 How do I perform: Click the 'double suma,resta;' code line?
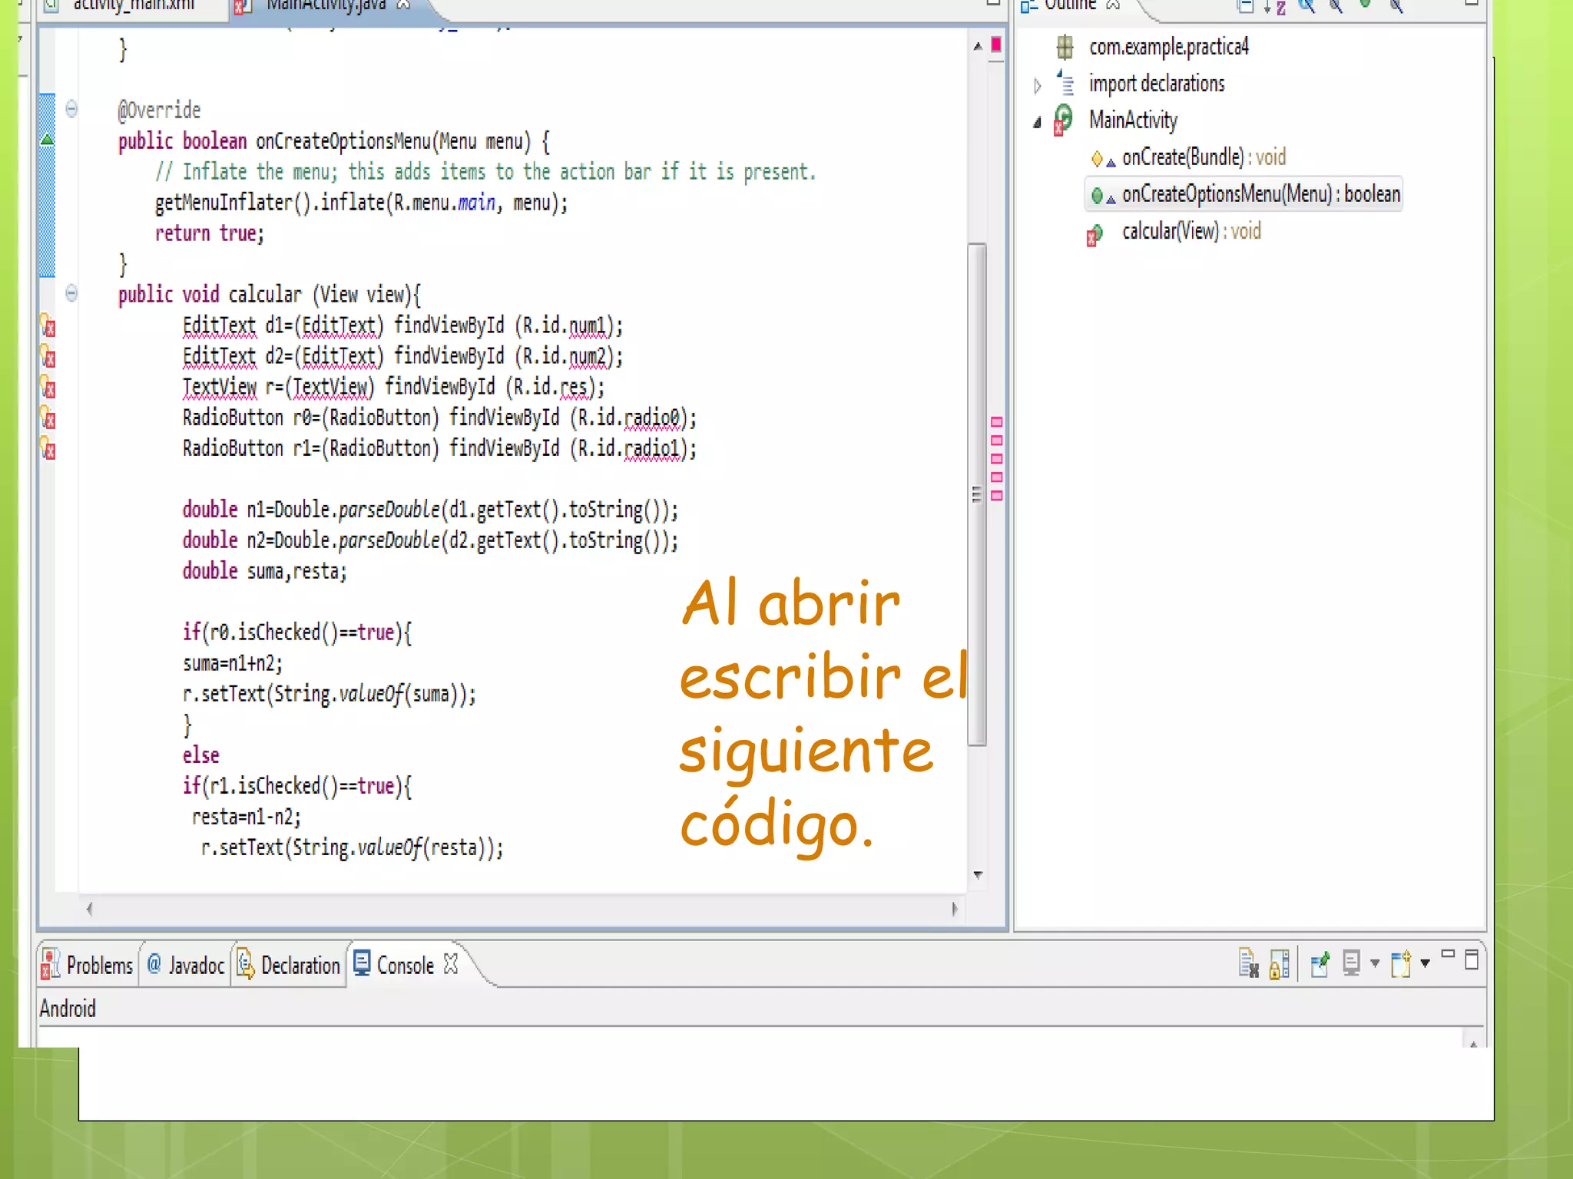coord(264,571)
